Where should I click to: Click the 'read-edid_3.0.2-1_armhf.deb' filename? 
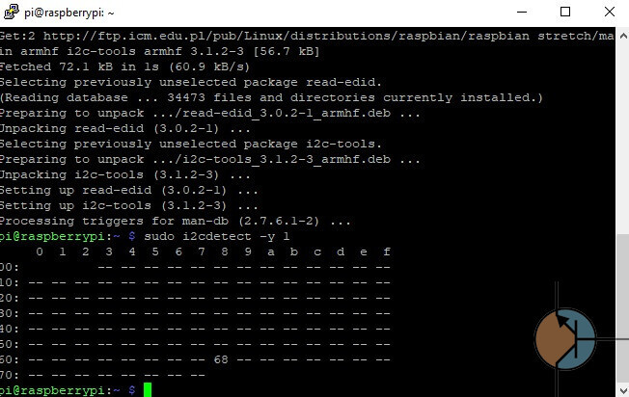pyautogui.click(x=287, y=114)
